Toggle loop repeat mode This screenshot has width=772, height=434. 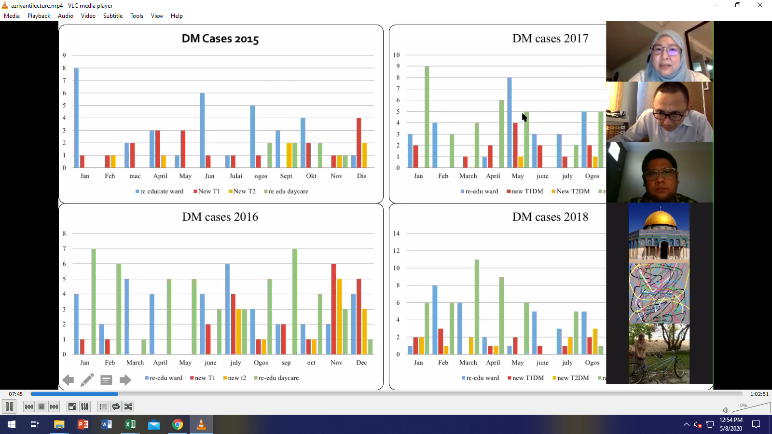pos(115,407)
